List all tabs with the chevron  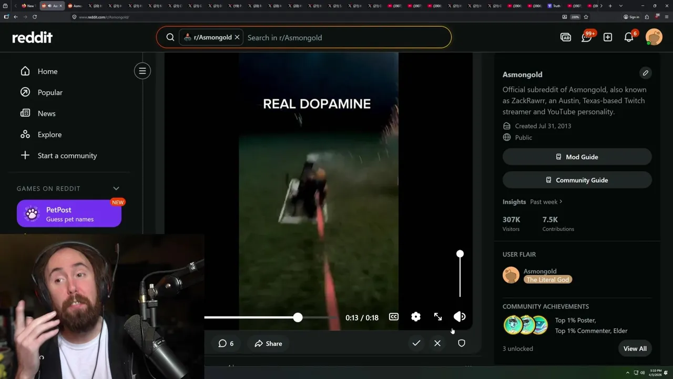(x=621, y=6)
